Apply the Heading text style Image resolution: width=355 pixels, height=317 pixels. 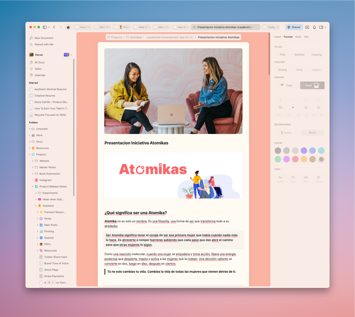[x=316, y=55]
